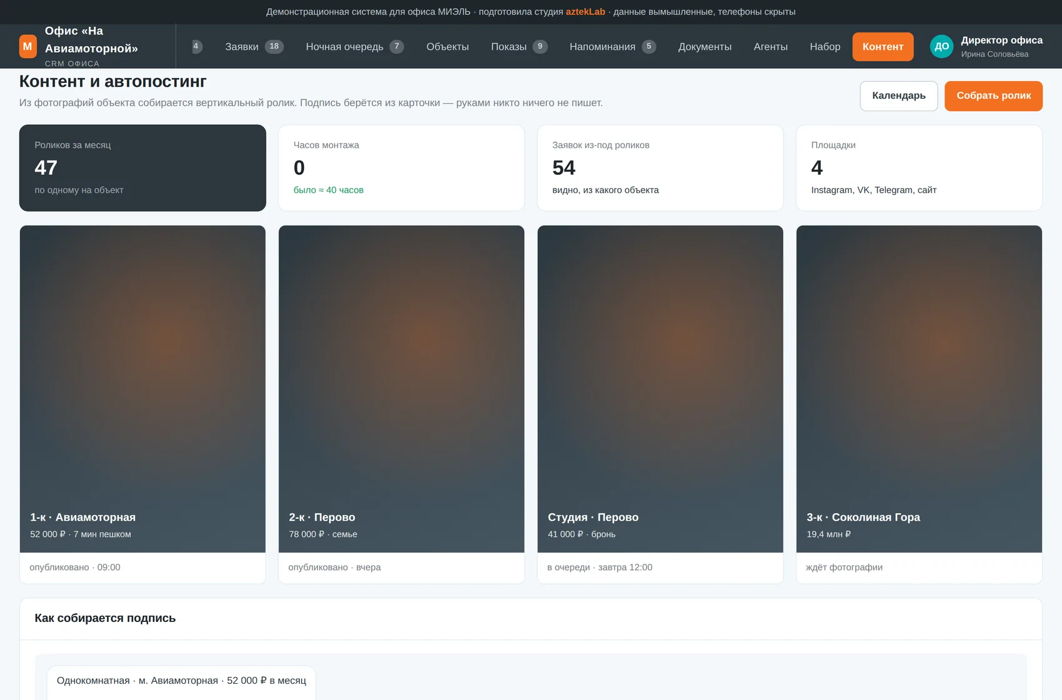This screenshot has width=1062, height=700.
Task: Click the partially hidden 4 badge in navigation
Action: click(197, 46)
